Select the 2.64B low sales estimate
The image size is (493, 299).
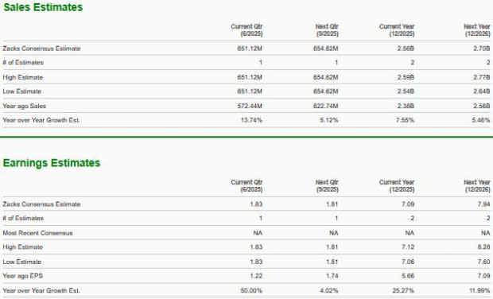tap(482, 91)
